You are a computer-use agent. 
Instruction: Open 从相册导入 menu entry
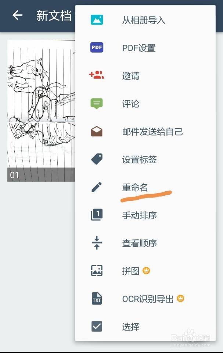pyautogui.click(x=144, y=20)
